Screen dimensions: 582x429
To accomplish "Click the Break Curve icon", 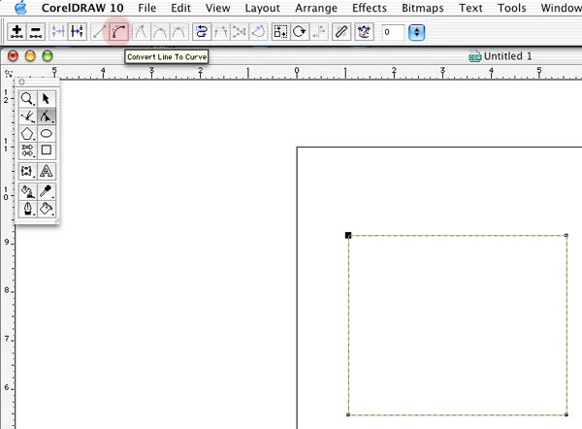I will tap(78, 32).
